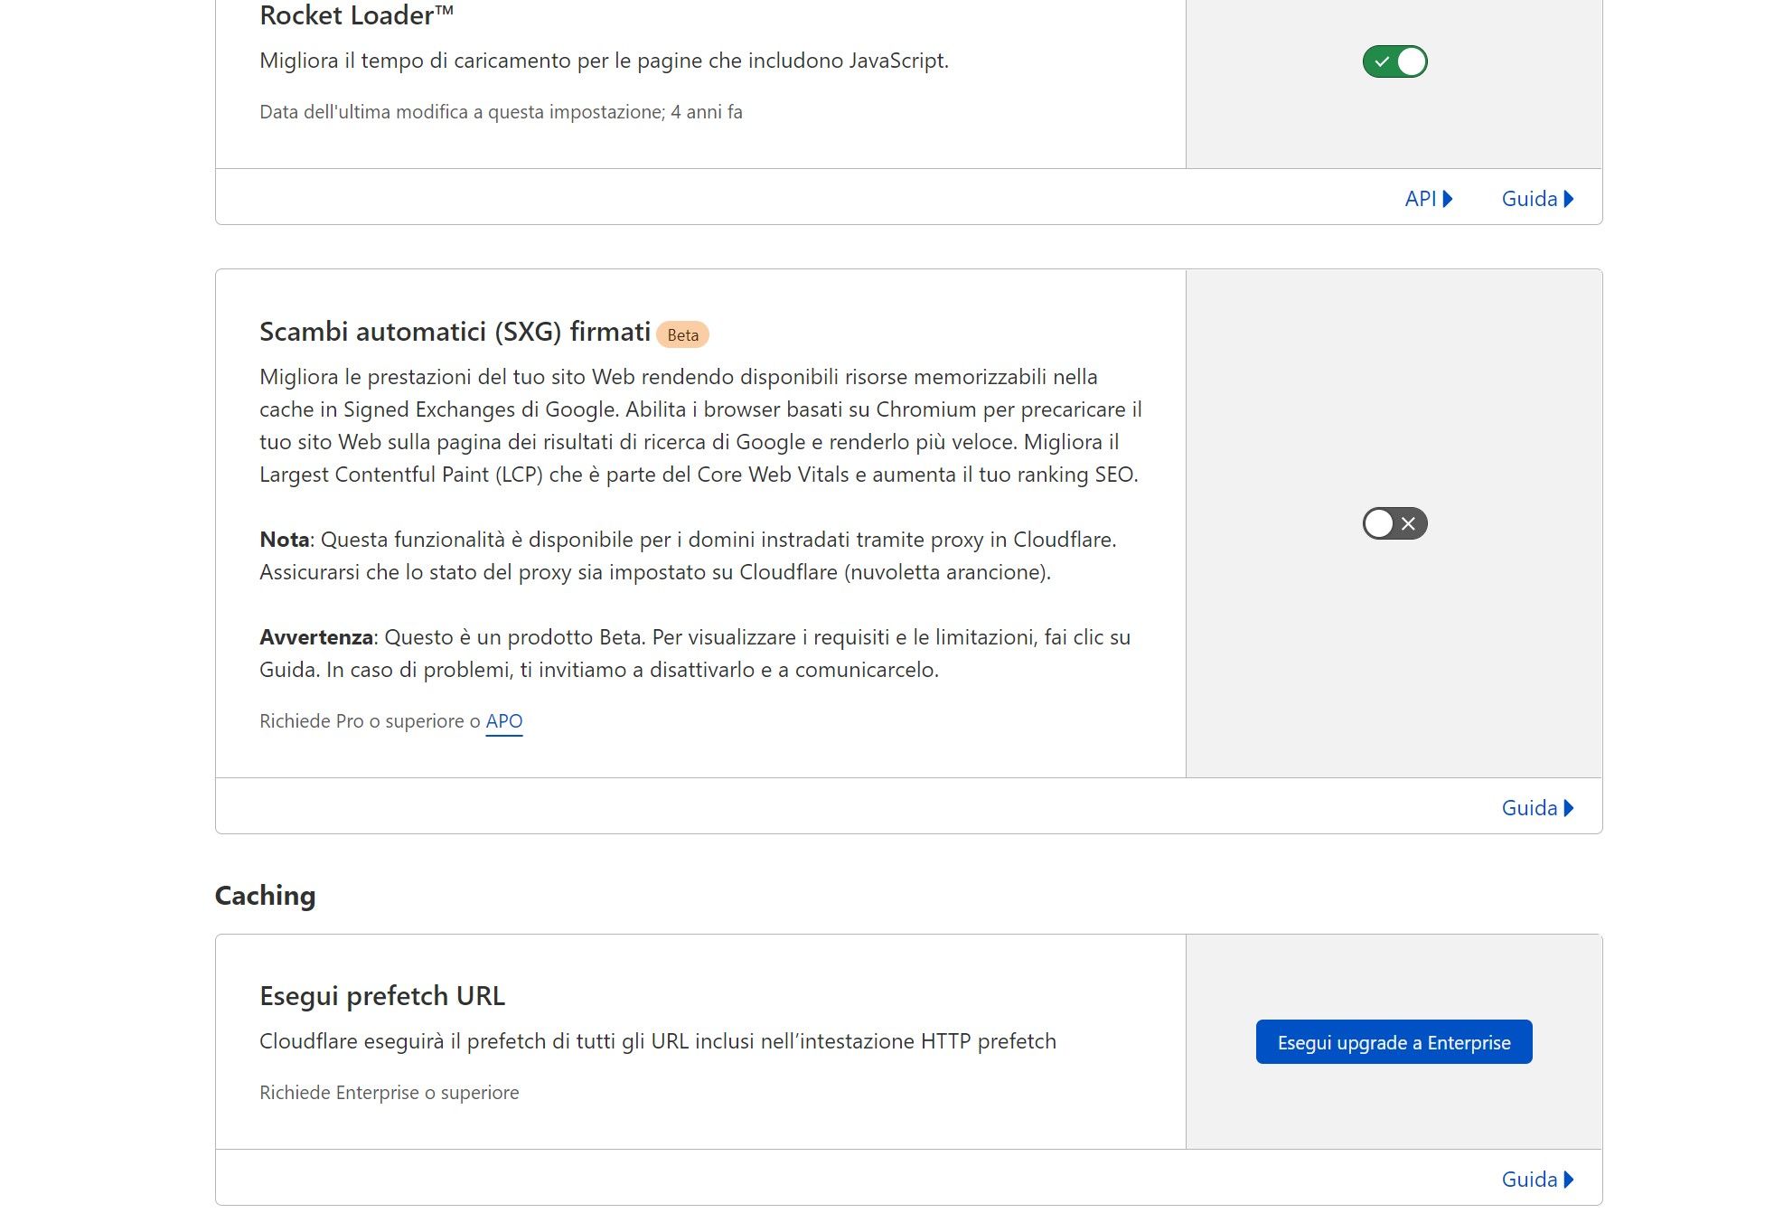This screenshot has height=1213, width=1774.
Task: Click the Richiede Enterprise o superiore note
Action: [389, 1093]
